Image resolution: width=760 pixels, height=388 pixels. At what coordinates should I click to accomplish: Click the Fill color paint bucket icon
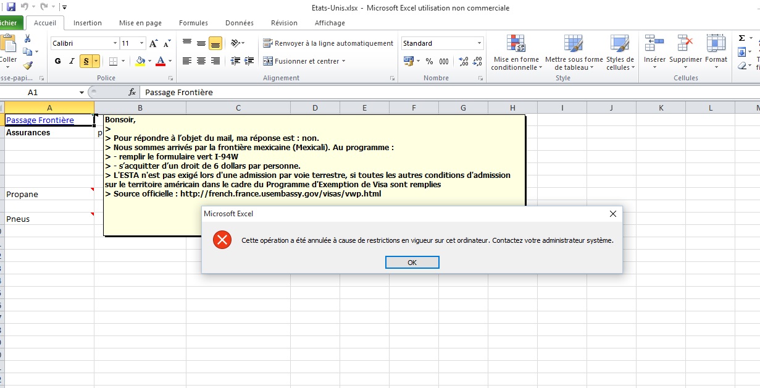140,61
